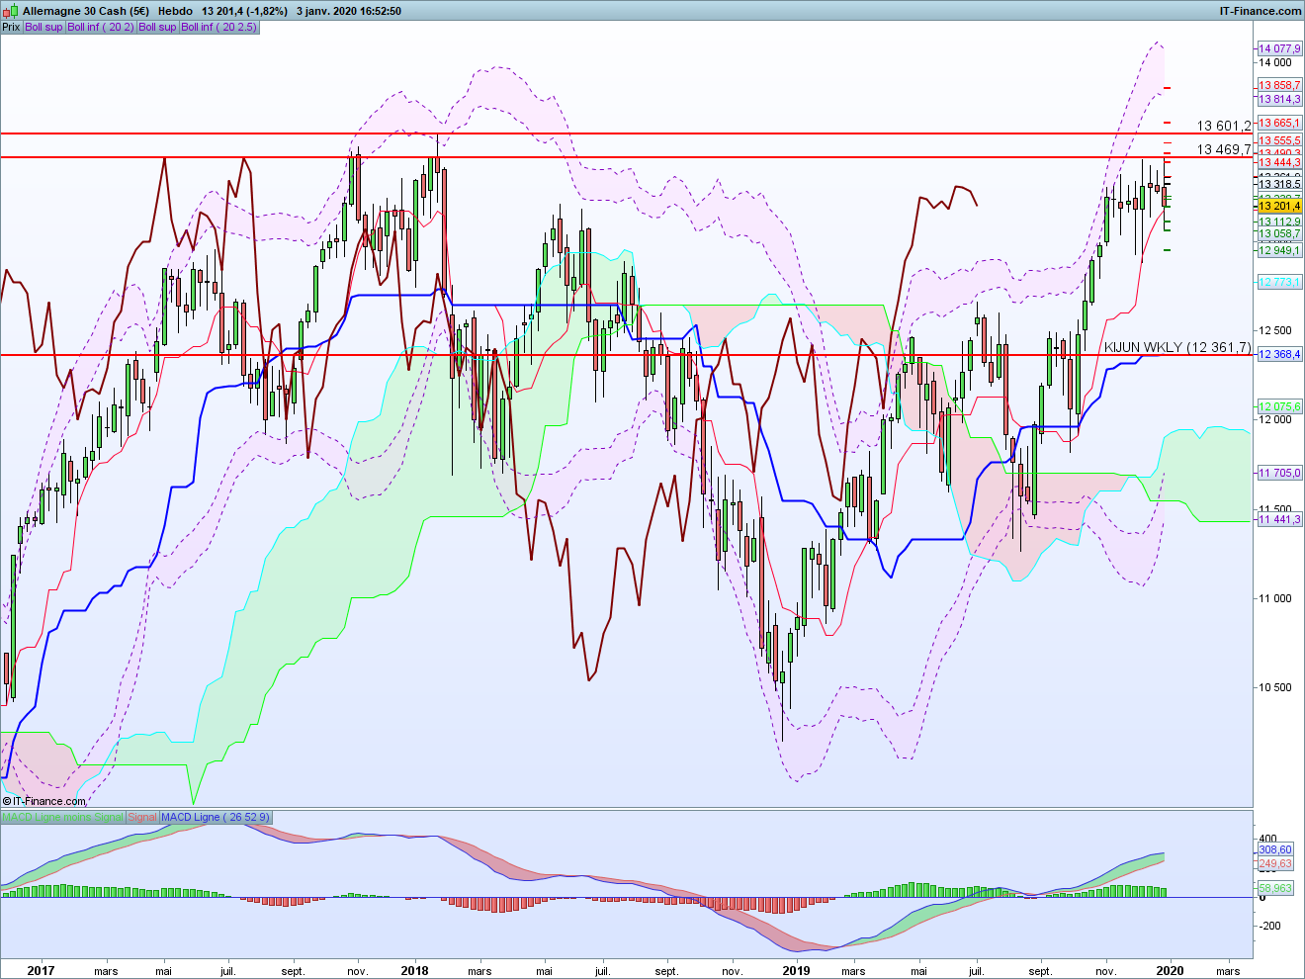Click the 58,963 histogram value tag

pos(1275,888)
